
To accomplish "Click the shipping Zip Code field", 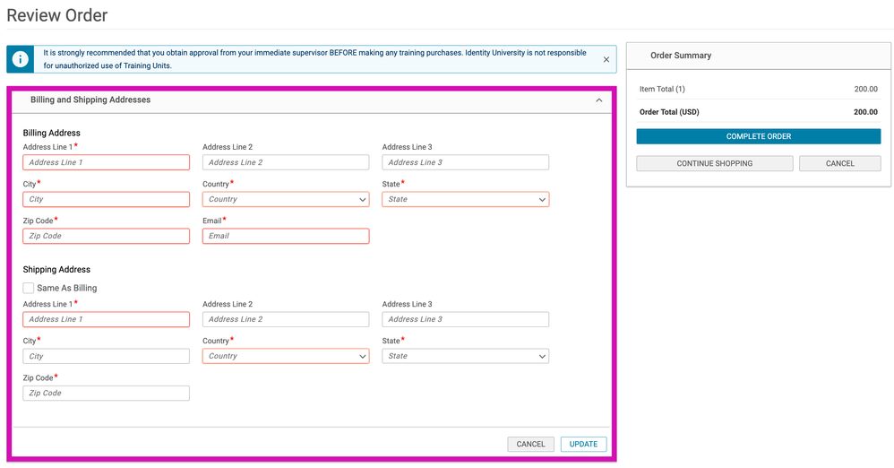I will tap(106, 393).
